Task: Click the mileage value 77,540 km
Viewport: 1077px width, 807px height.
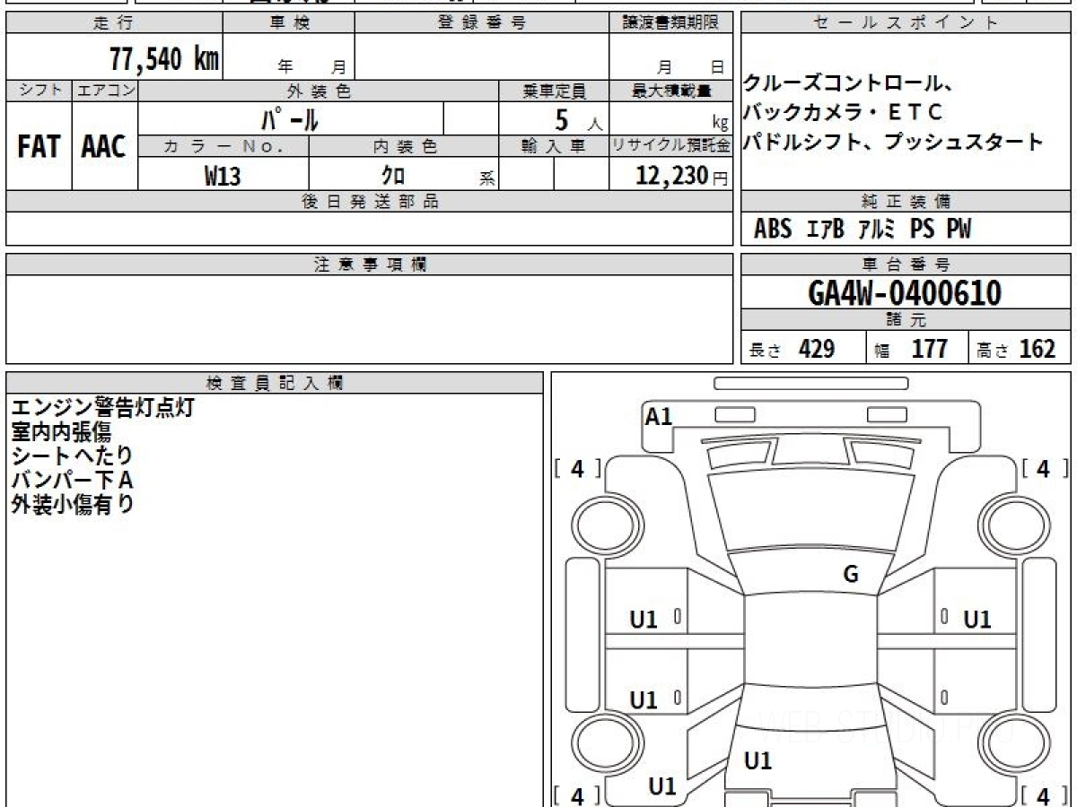Action: 163,59
